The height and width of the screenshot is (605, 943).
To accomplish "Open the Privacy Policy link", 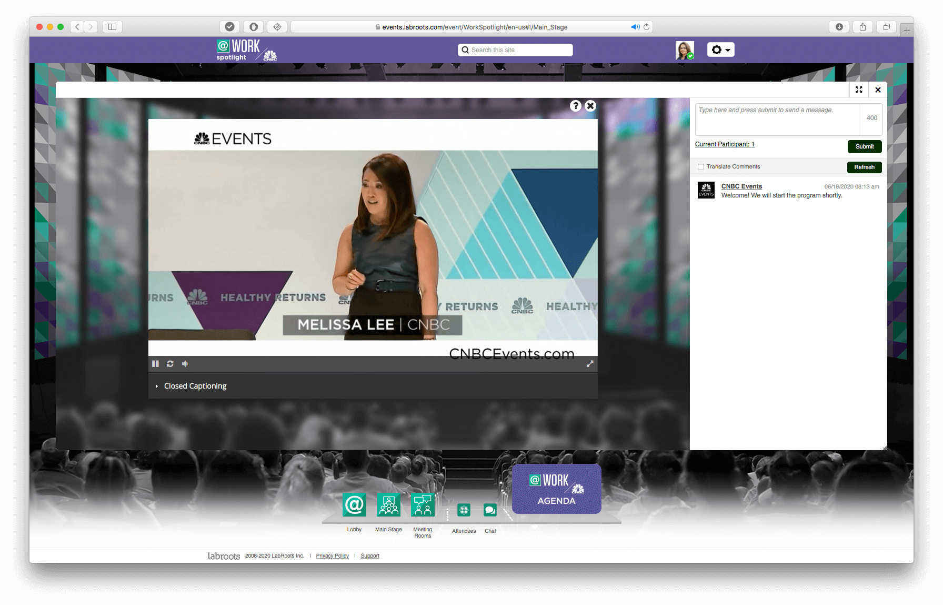I will (x=333, y=556).
